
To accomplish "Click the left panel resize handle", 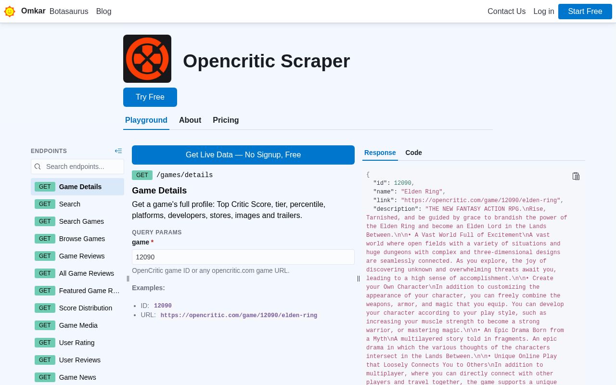I will point(128,279).
